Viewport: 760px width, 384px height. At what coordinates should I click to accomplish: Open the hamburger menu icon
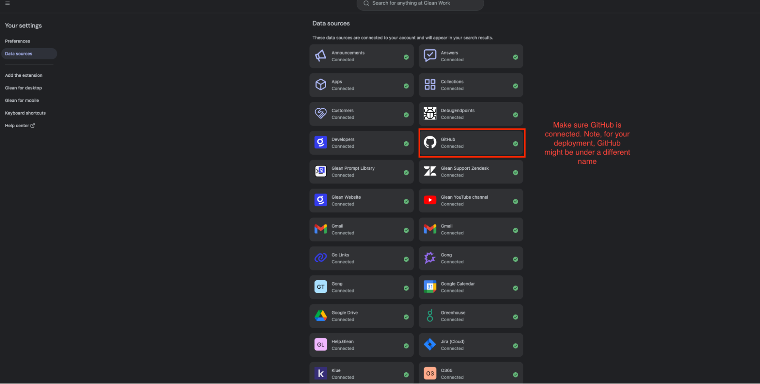click(8, 3)
